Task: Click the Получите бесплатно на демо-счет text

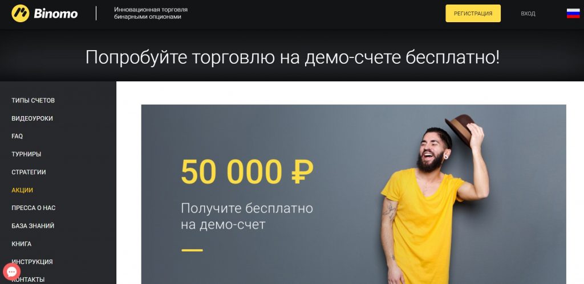Action: point(246,216)
